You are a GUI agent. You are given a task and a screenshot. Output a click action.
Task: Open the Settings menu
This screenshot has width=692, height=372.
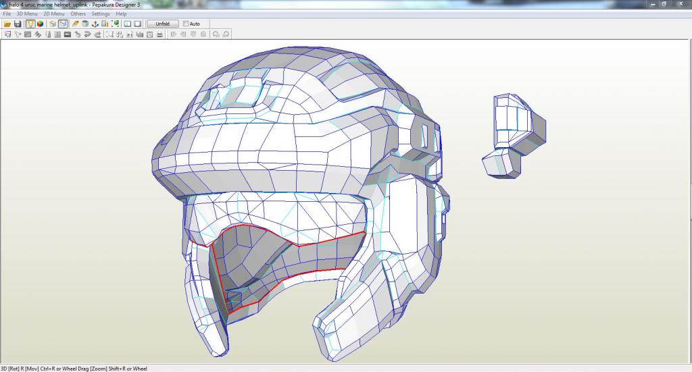(101, 14)
